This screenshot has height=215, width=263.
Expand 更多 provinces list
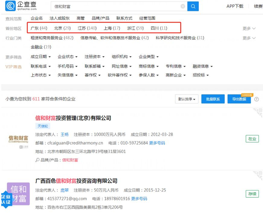pyautogui.click(x=248, y=29)
